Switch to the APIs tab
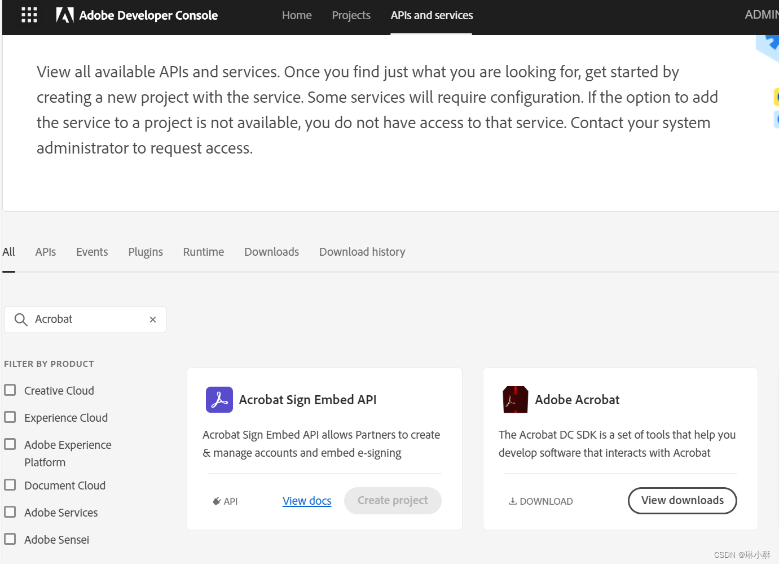Screen dimensions: 779x564 pos(45,252)
